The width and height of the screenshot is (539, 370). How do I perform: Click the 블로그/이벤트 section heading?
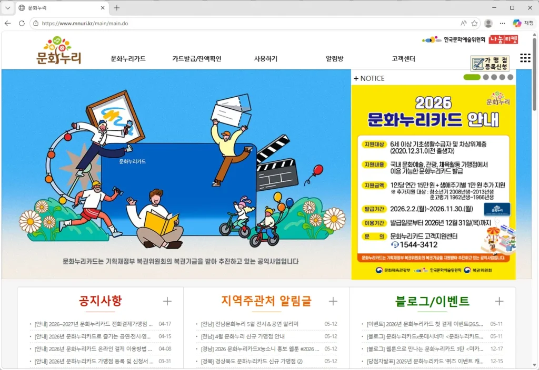[x=432, y=301]
